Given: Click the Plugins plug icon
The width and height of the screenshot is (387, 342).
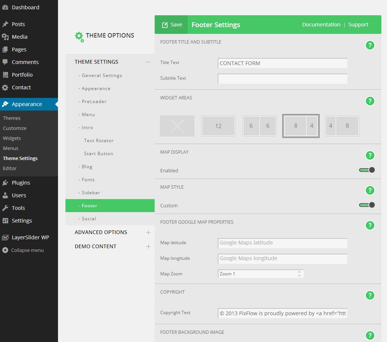Looking at the screenshot, I should (5, 183).
